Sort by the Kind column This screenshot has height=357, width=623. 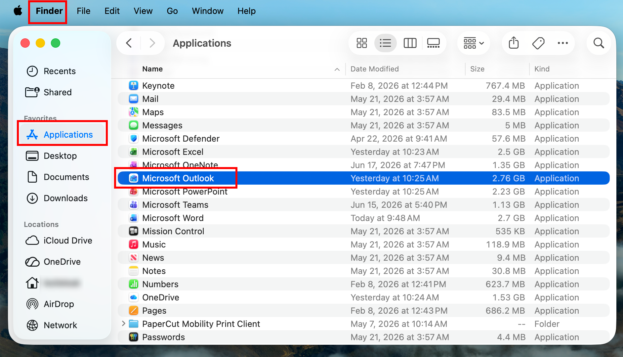(x=542, y=69)
